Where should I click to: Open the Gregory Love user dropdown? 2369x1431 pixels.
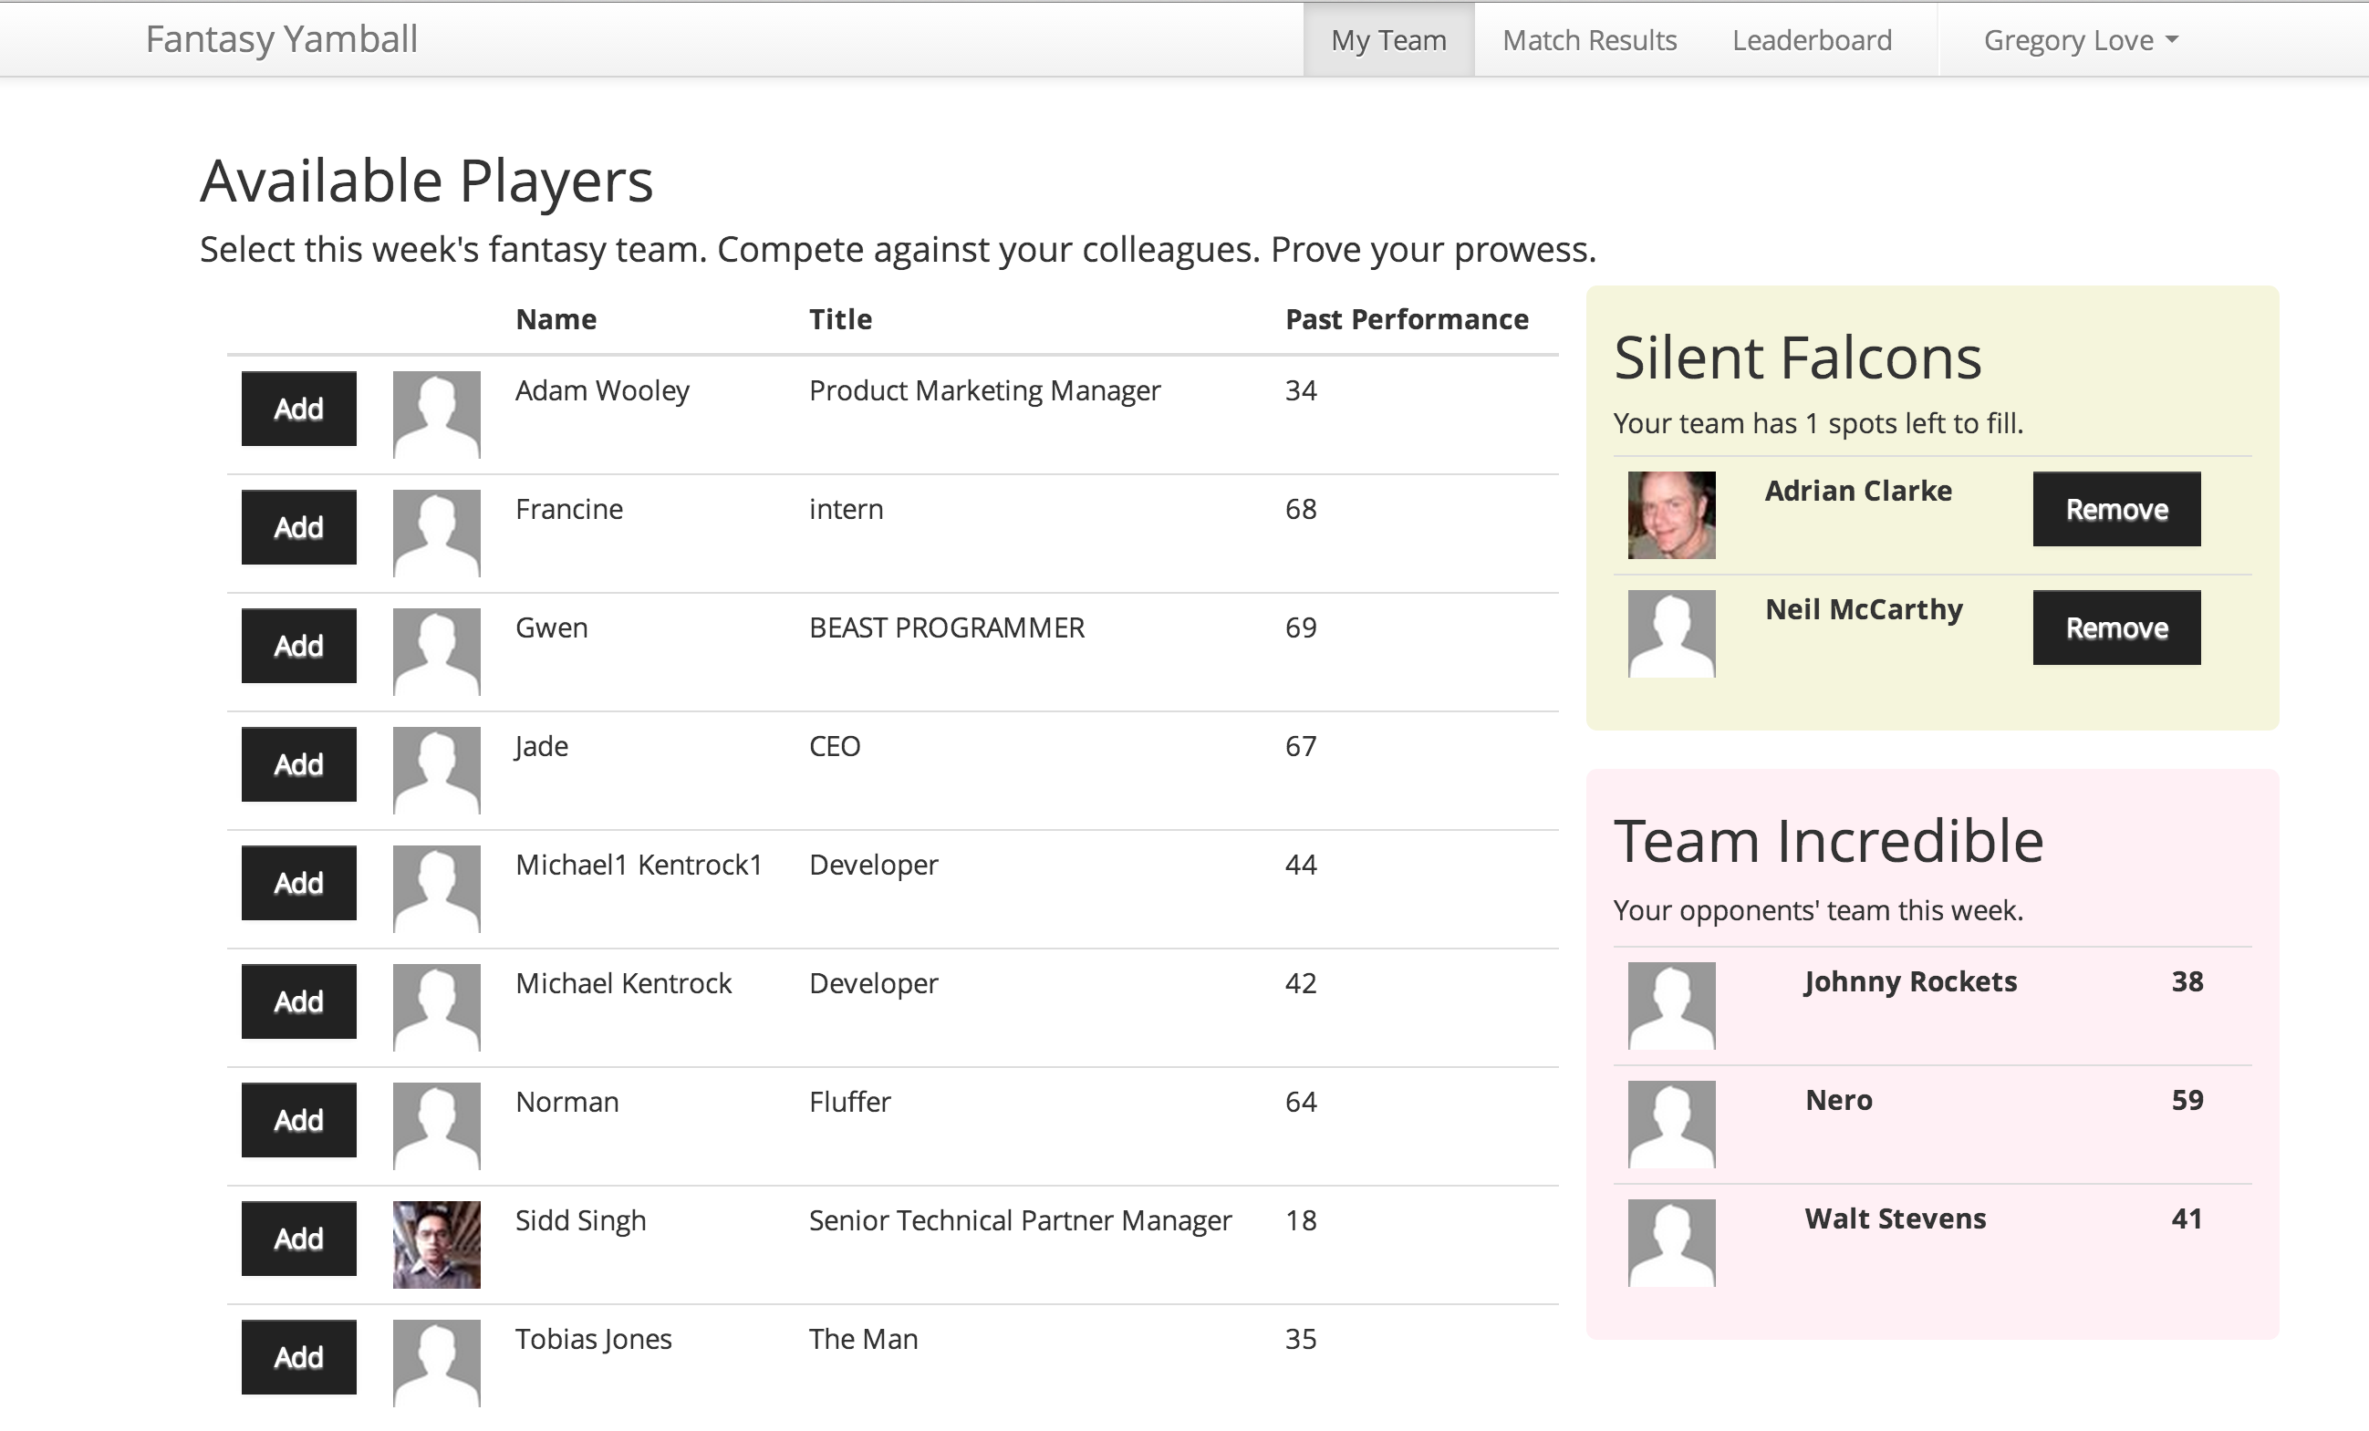[2081, 40]
